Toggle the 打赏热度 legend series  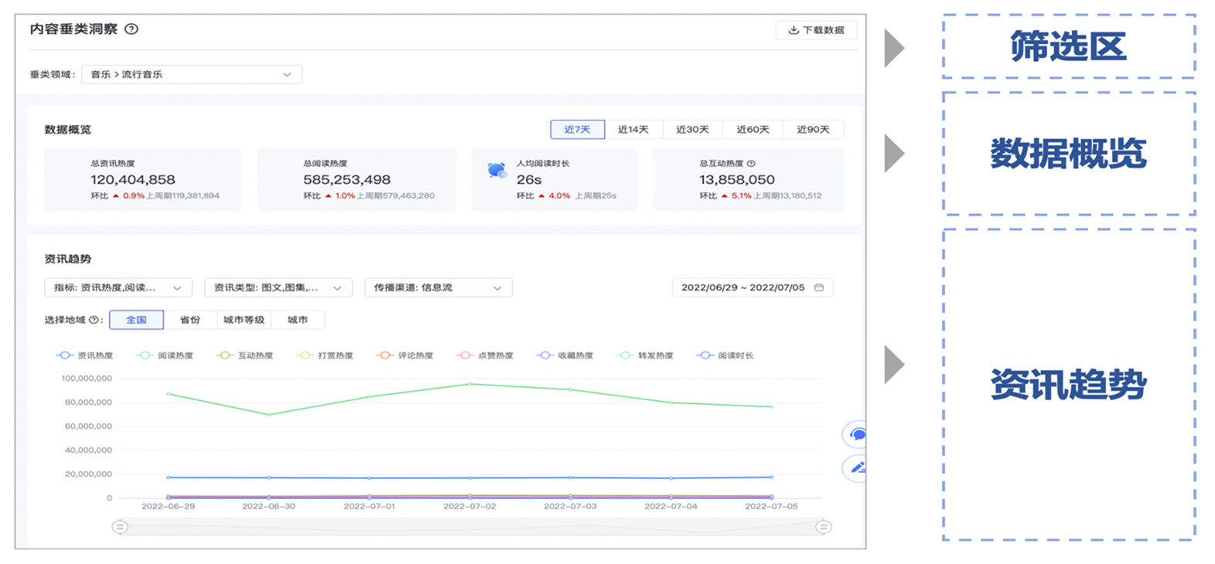tap(325, 355)
